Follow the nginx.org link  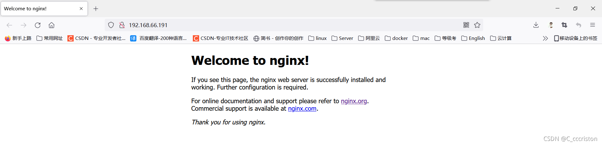(354, 101)
